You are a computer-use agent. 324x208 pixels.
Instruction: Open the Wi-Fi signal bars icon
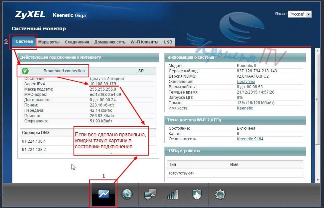tap(173, 194)
